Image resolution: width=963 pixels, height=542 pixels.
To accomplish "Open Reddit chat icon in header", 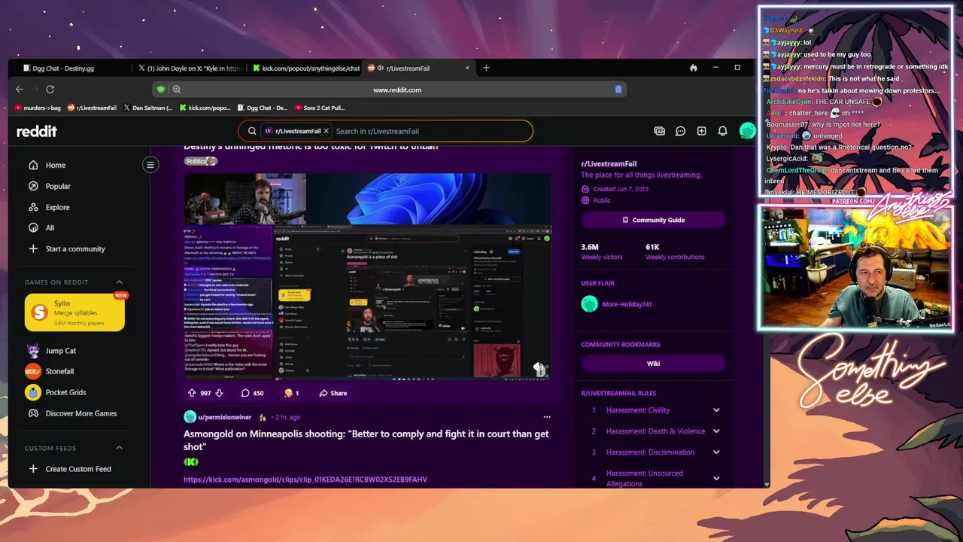I will [680, 131].
